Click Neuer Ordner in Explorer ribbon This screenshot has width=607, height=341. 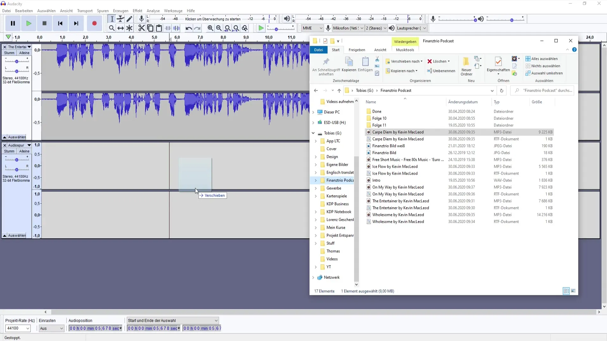466,66
